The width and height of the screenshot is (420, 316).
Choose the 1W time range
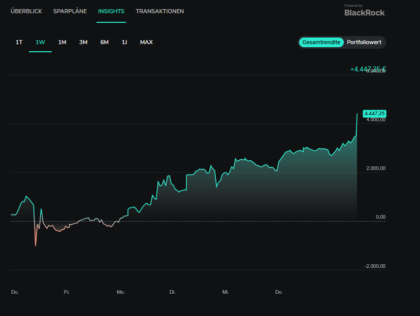[40, 42]
